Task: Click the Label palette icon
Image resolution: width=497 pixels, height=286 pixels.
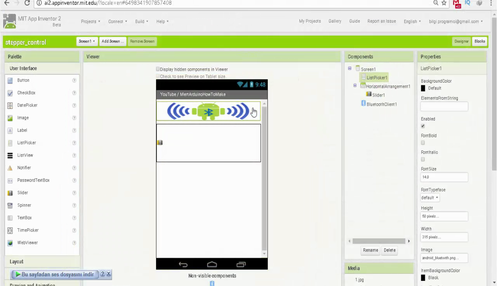Action: pyautogui.click(x=10, y=131)
